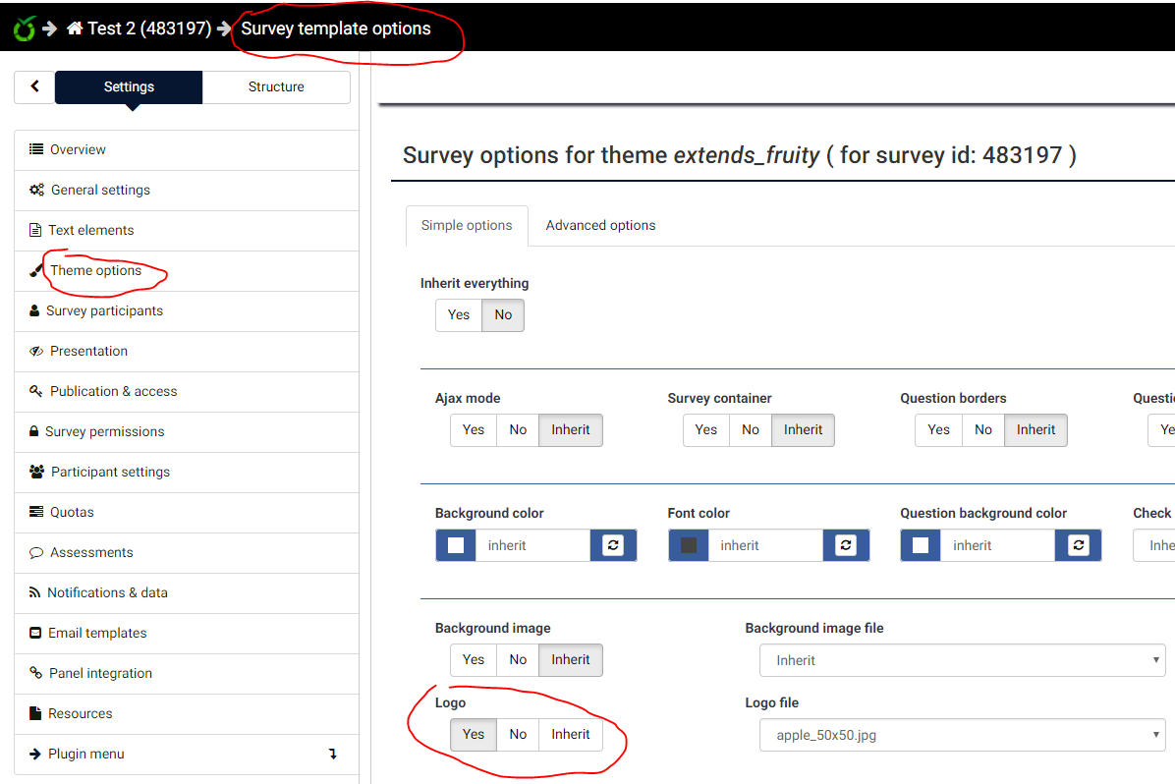Open the Logo file dropdown
The image size is (1175, 784).
coord(962,735)
